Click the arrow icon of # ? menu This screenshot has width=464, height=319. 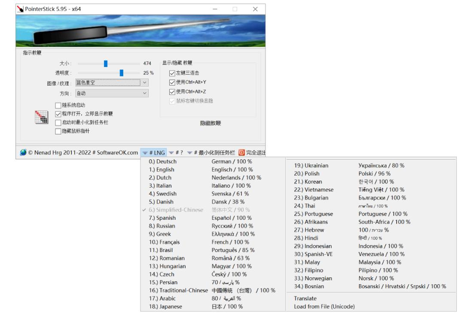point(171,153)
